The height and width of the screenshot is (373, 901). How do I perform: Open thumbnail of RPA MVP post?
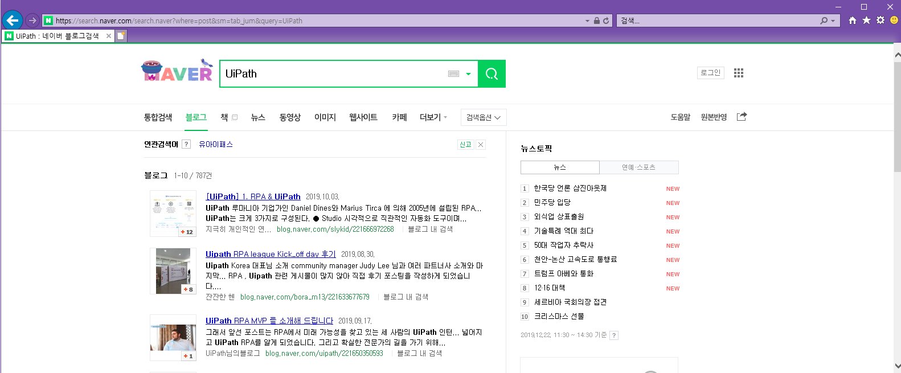[x=173, y=338]
